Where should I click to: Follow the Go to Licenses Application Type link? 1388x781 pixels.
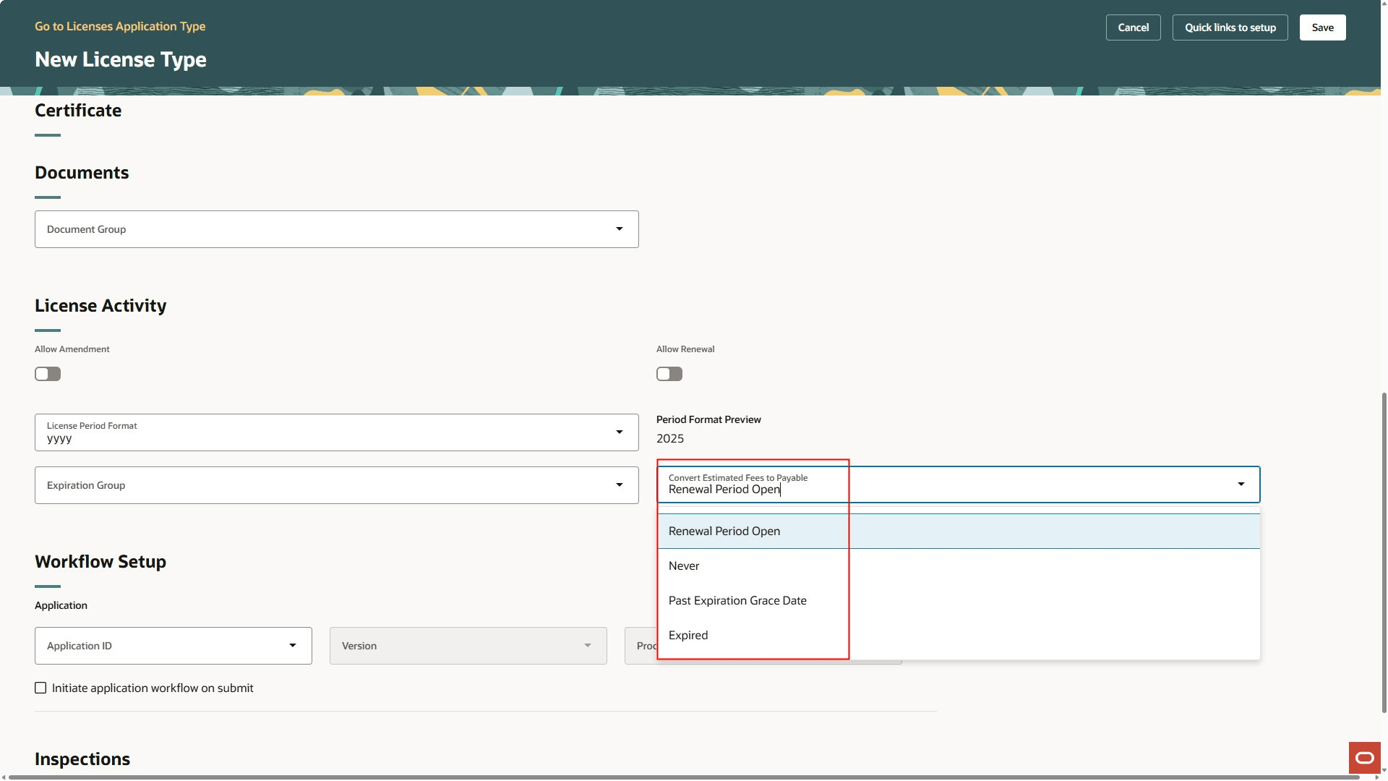click(x=120, y=26)
